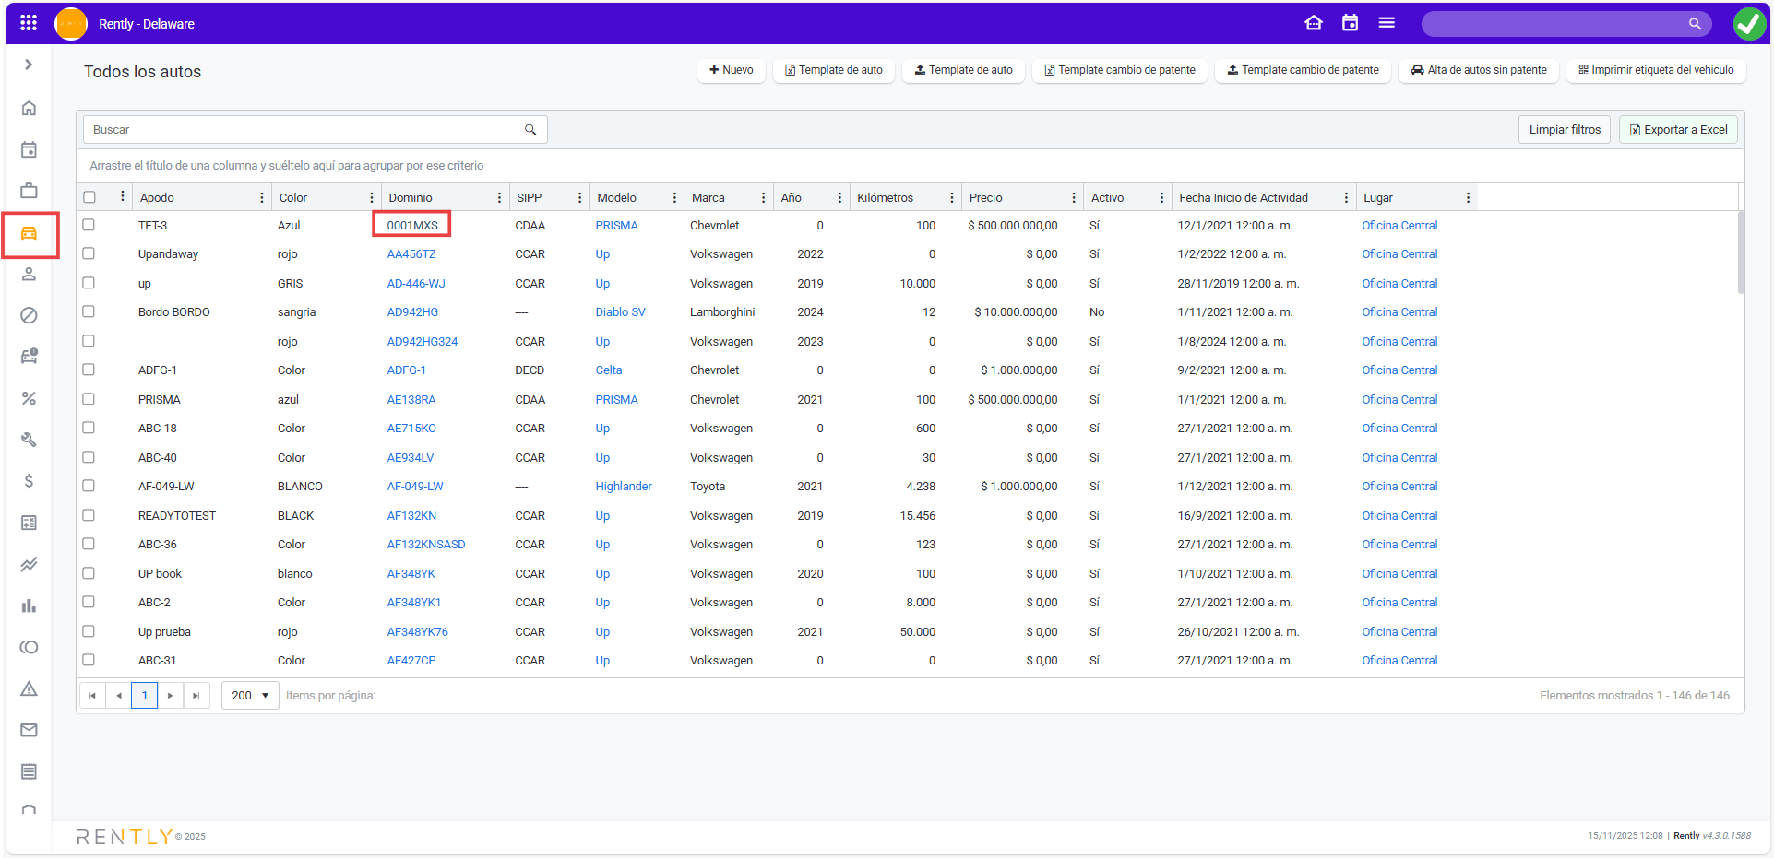Click the wrench maintenance sidebar icon
The image size is (1774, 858).
tap(30, 440)
